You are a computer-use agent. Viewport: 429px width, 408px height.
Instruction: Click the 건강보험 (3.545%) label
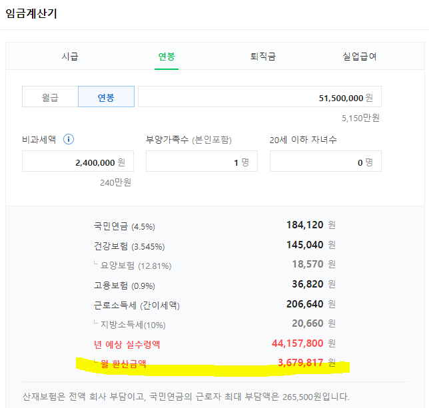129,246
